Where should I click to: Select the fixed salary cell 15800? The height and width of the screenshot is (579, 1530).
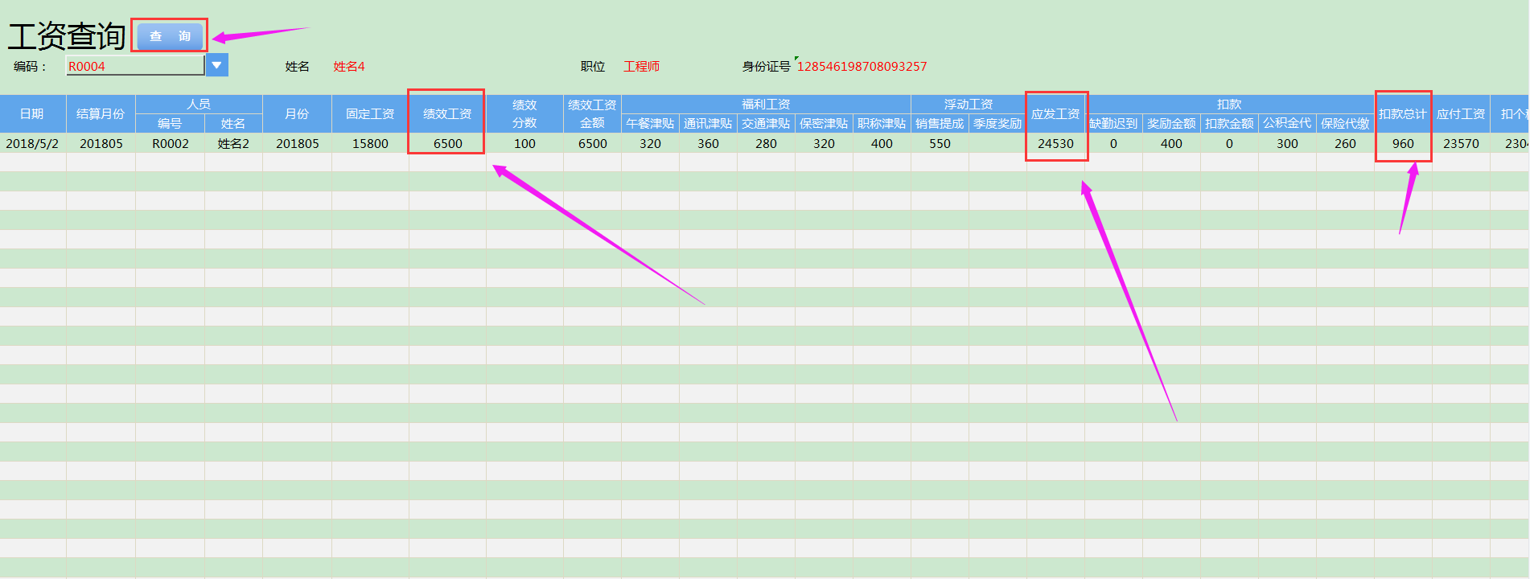click(370, 143)
